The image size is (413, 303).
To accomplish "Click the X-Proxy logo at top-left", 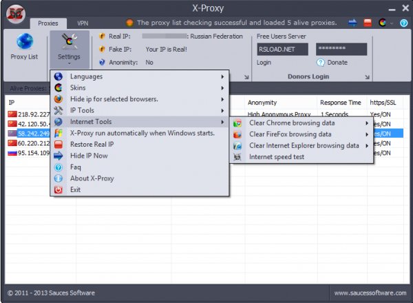I will [16, 14].
